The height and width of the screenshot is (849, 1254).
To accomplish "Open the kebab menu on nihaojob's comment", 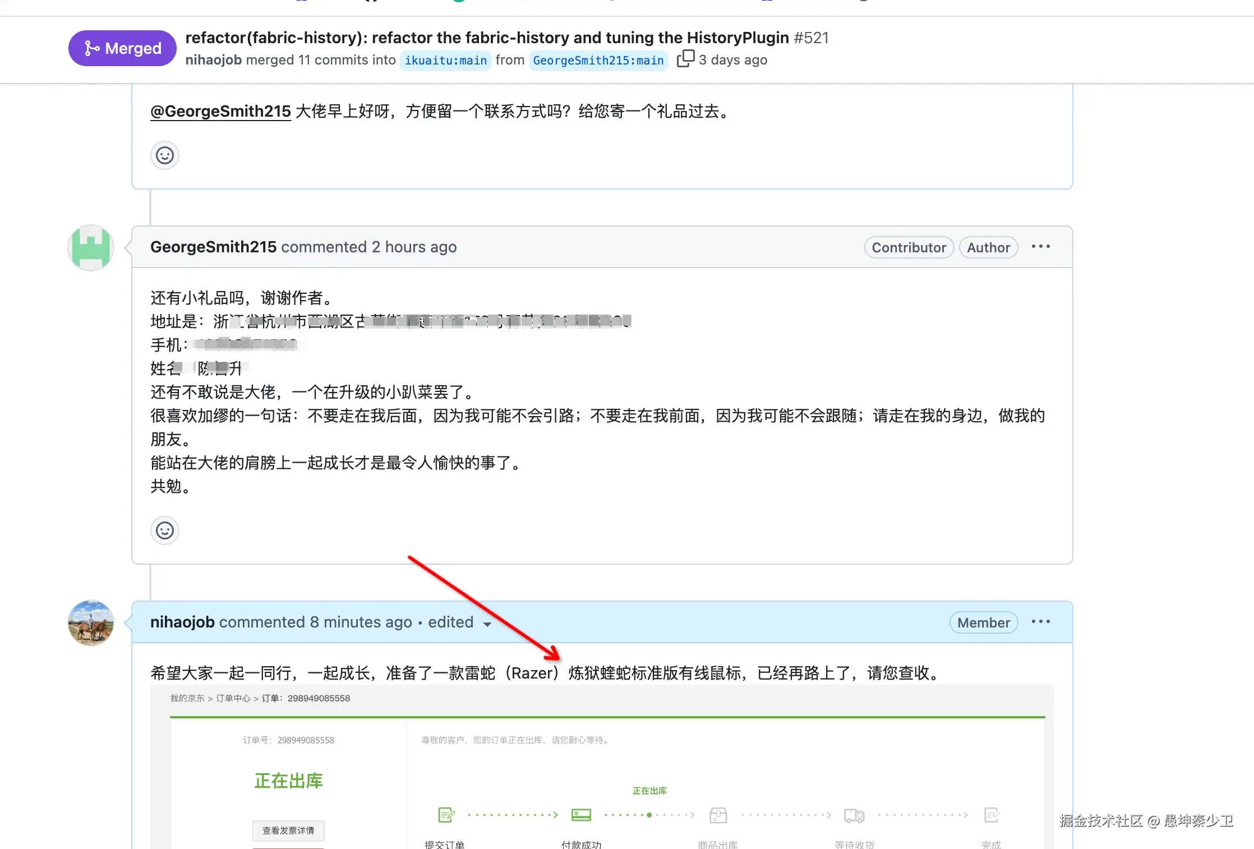I will (x=1040, y=621).
